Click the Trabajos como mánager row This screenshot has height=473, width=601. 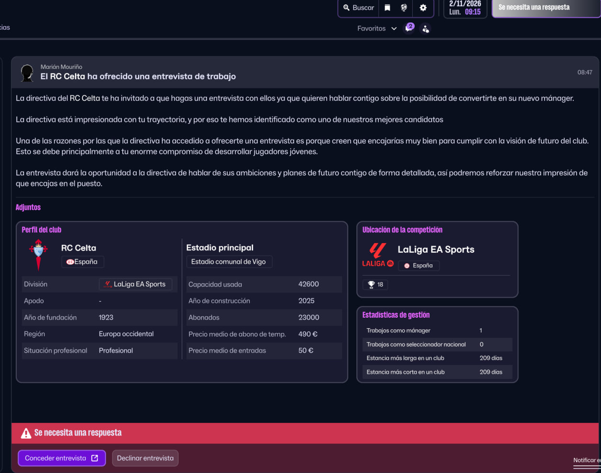(x=437, y=331)
